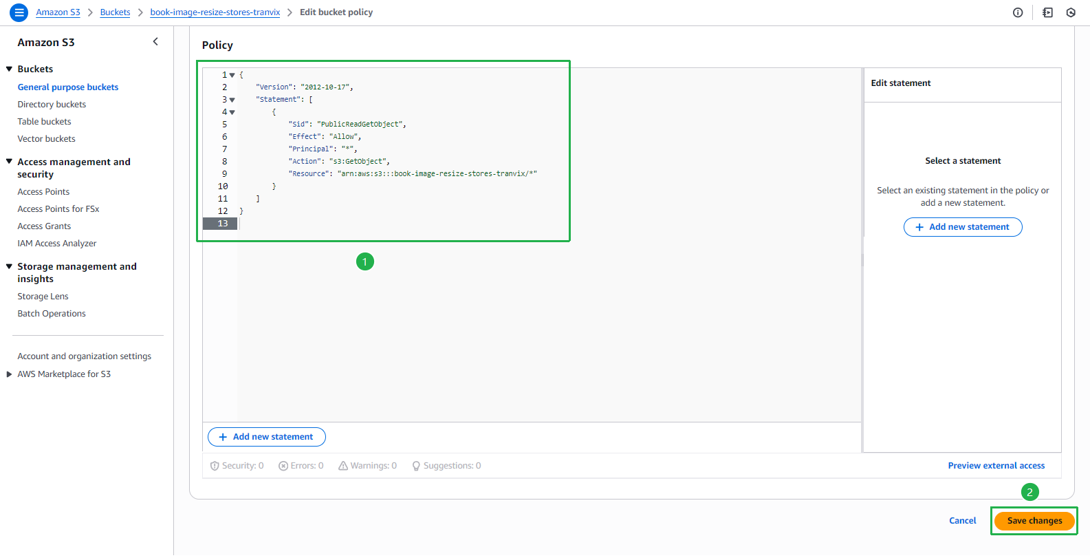Viewport: 1090px width, 558px height.
Task: Click Add new statement in Edit statement panel
Action: point(963,227)
